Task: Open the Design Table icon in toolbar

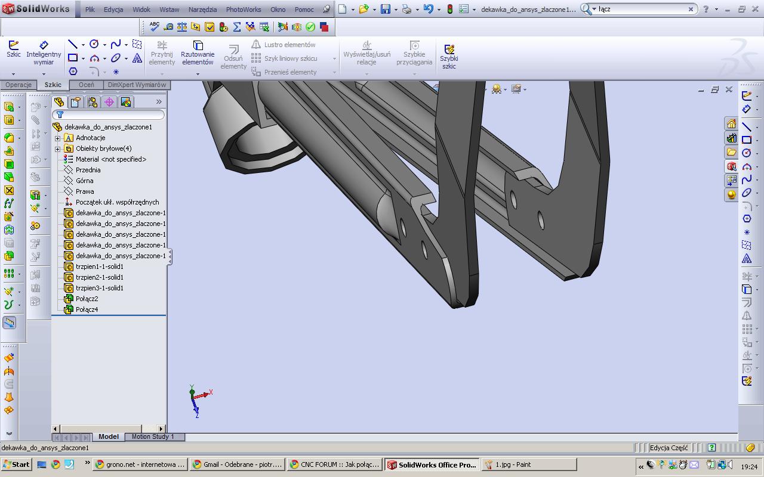Action: click(264, 27)
